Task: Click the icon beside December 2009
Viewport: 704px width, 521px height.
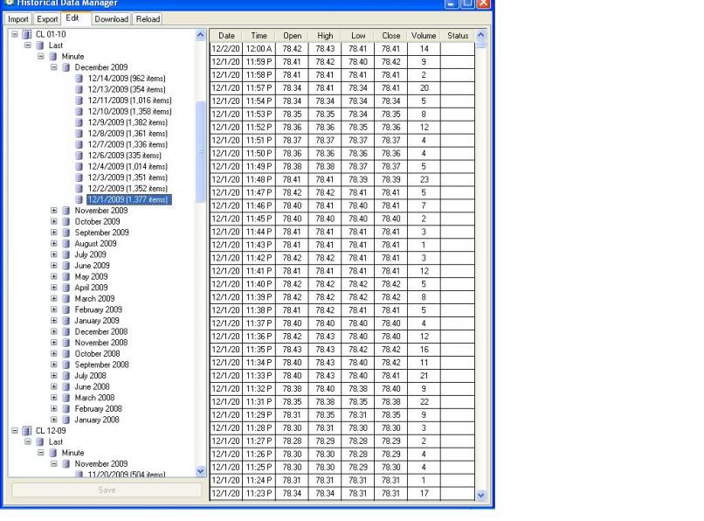Action: pyautogui.click(x=66, y=67)
